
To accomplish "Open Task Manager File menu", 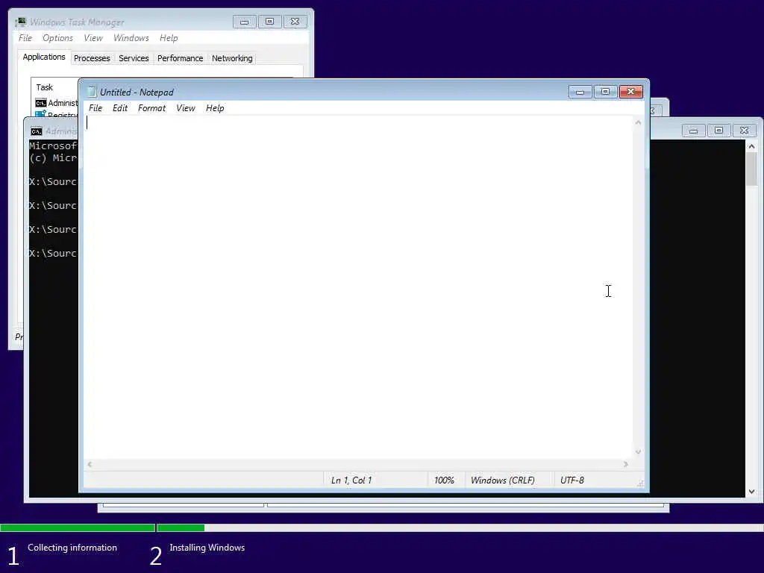I will (25, 38).
